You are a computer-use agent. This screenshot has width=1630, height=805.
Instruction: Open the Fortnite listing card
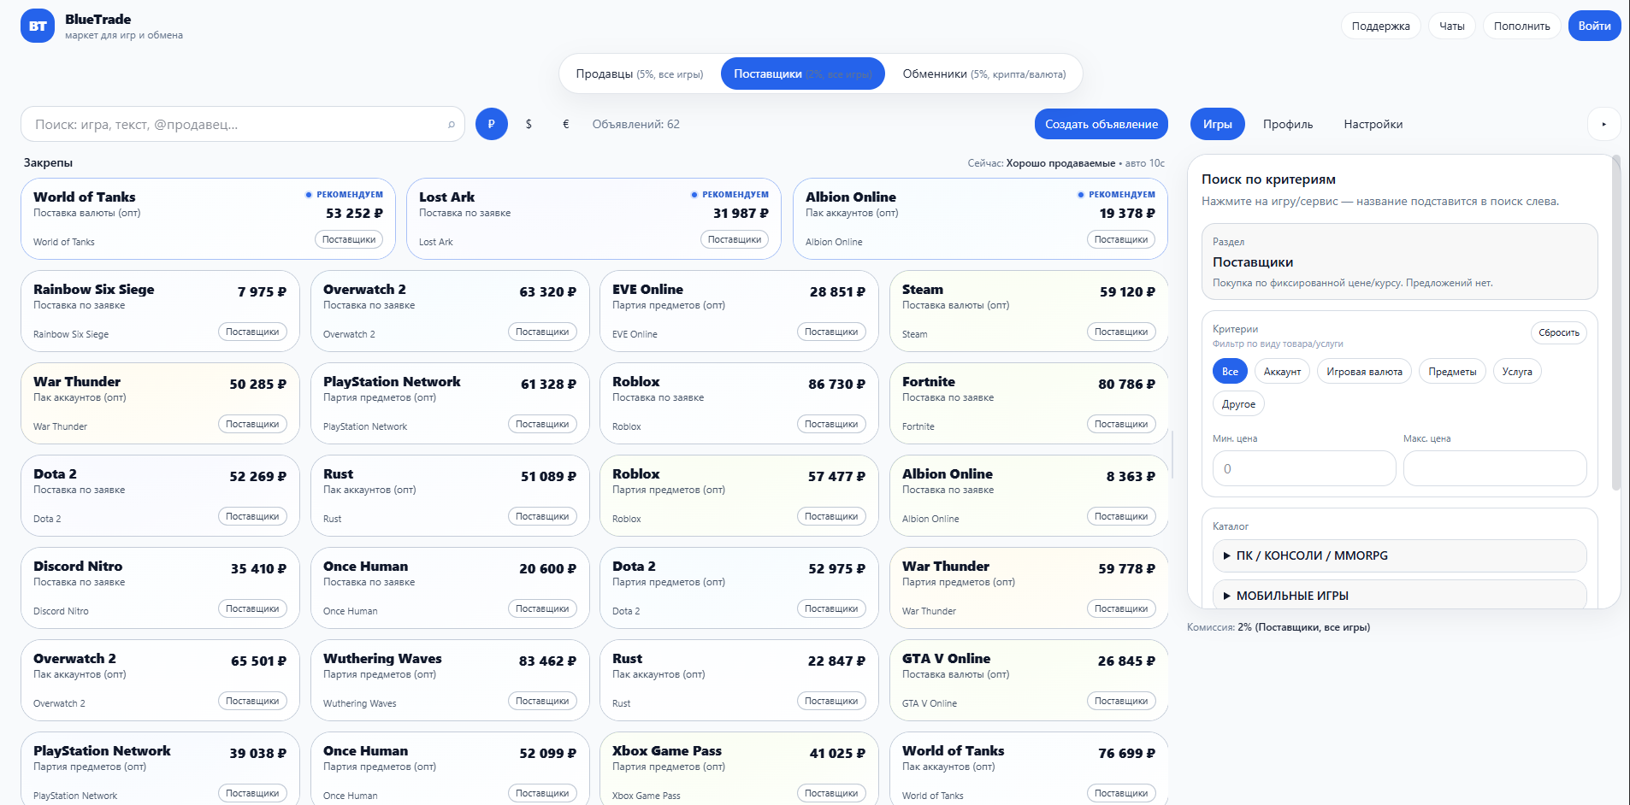coord(1029,403)
